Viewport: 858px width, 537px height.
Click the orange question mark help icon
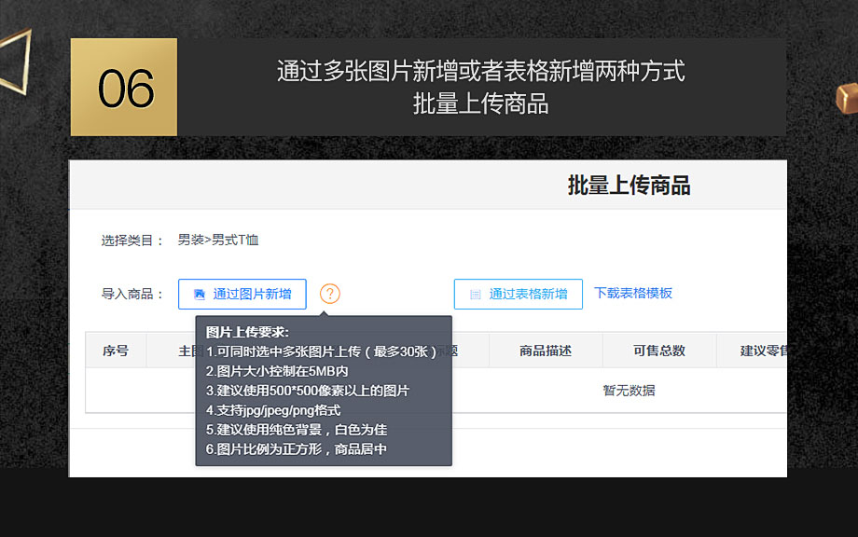(330, 294)
